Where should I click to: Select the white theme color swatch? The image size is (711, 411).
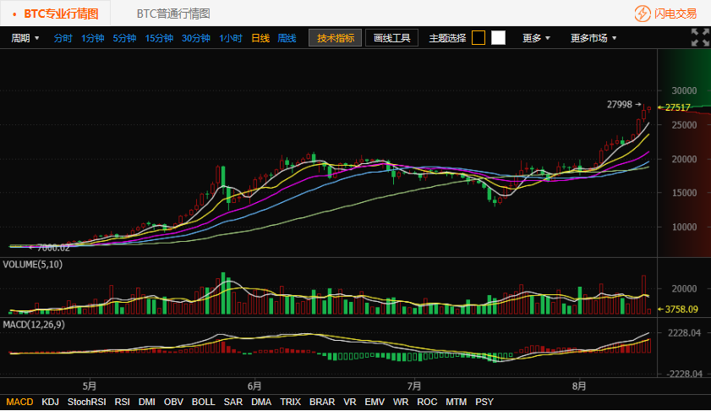tap(499, 38)
